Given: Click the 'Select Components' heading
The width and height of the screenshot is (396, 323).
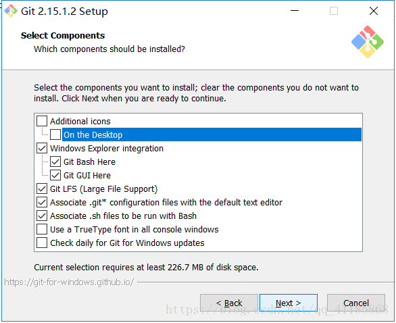Looking at the screenshot, I should click(63, 36).
